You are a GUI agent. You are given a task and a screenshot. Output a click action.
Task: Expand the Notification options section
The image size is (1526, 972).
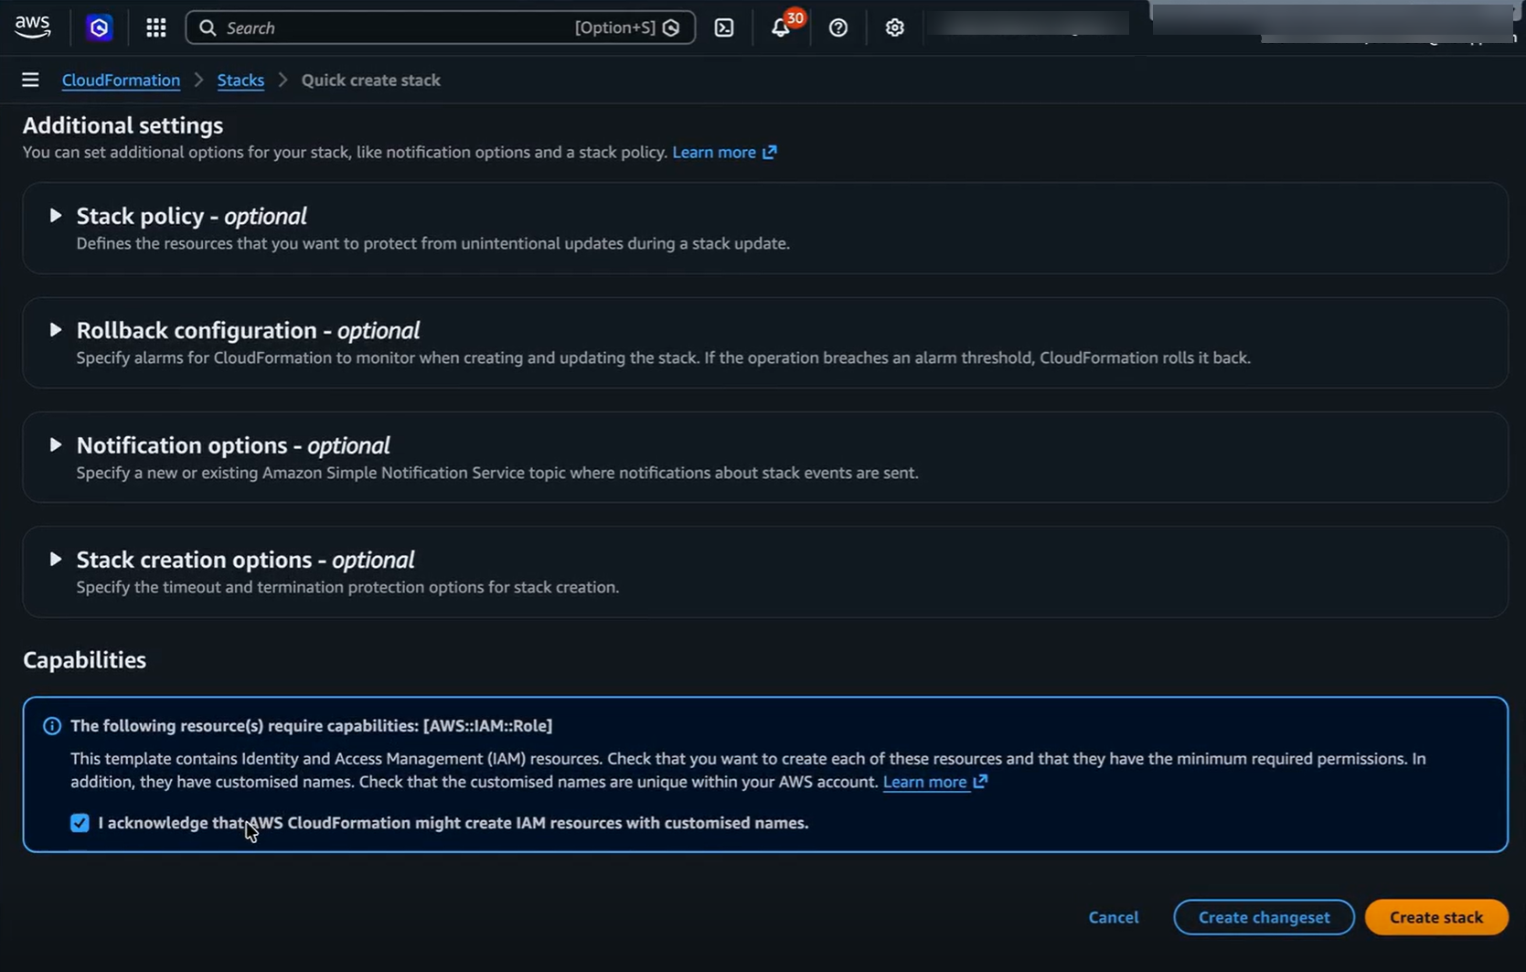55,444
